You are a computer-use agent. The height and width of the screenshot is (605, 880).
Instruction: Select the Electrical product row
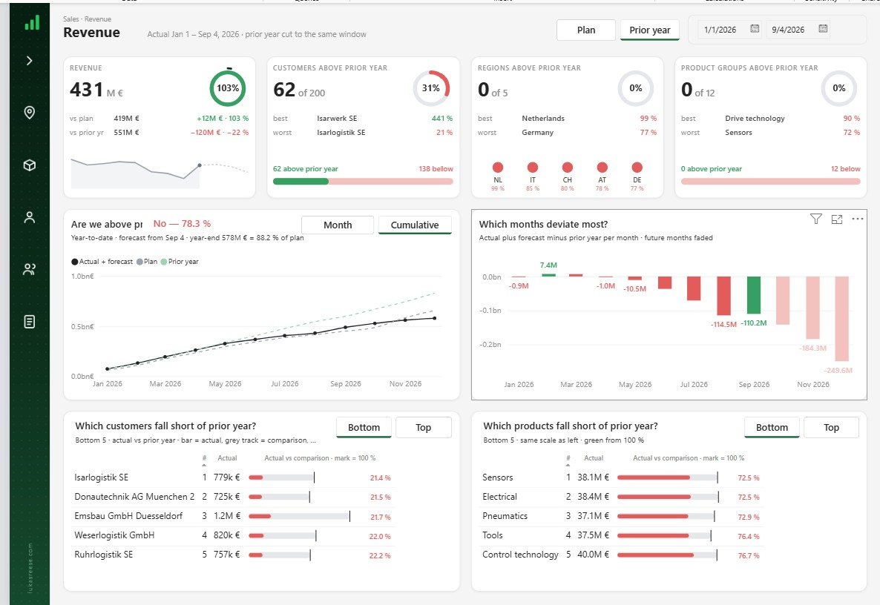(621, 497)
